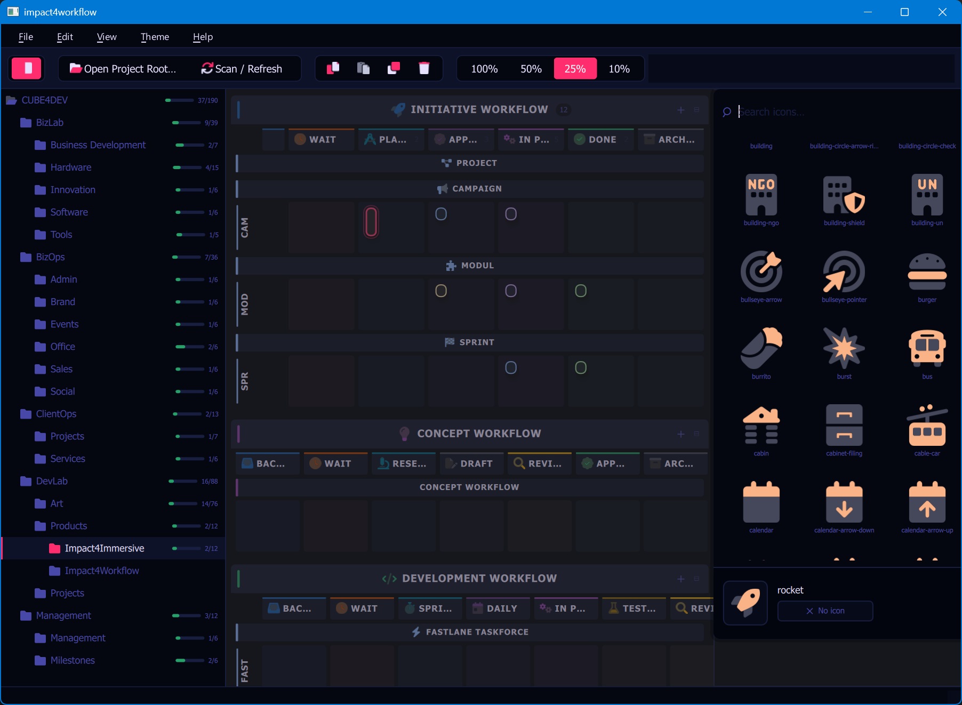Pick the burger icon in the picker
This screenshot has width=962, height=705.
(x=927, y=272)
